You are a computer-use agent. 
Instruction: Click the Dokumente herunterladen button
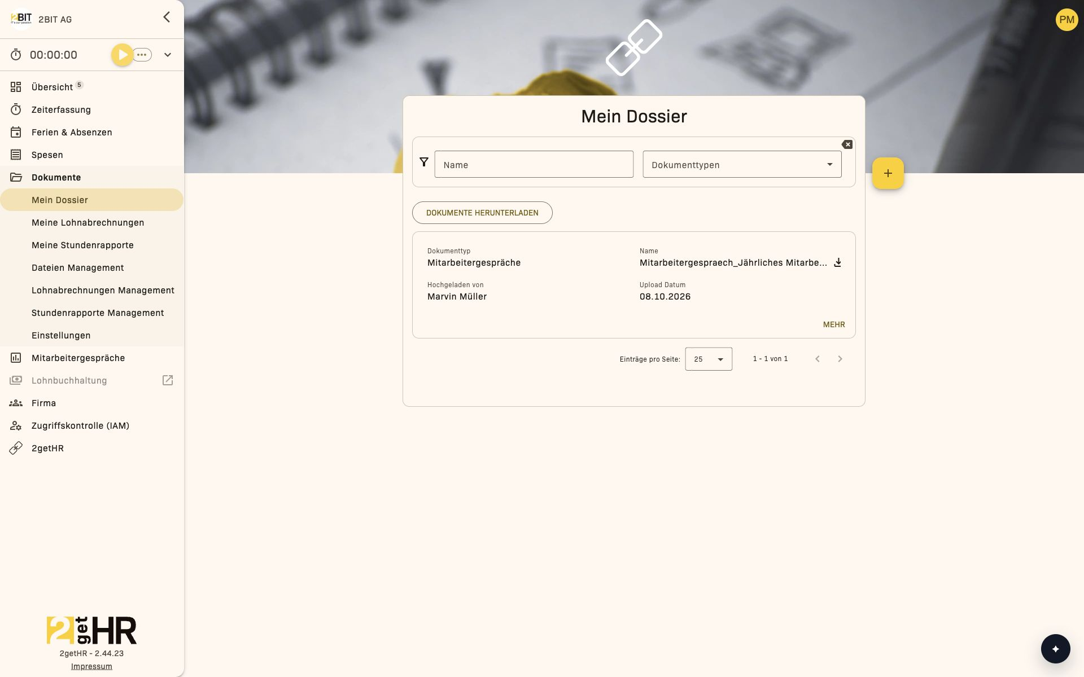coord(482,213)
